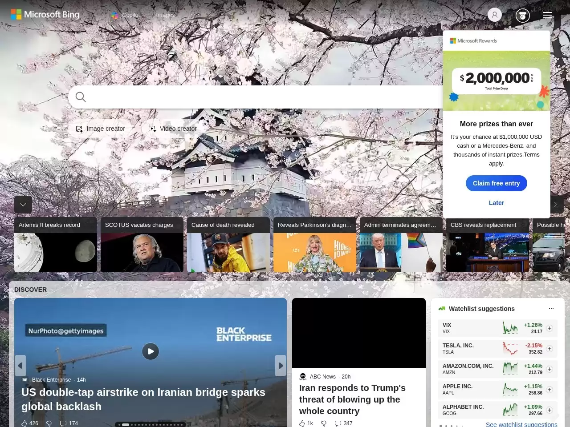570x427 pixels.
Task: Click See watchlist suggestions link
Action: point(521,424)
